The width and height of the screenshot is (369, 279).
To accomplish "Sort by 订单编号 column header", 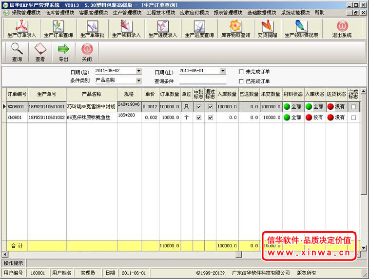I will tap(17, 94).
